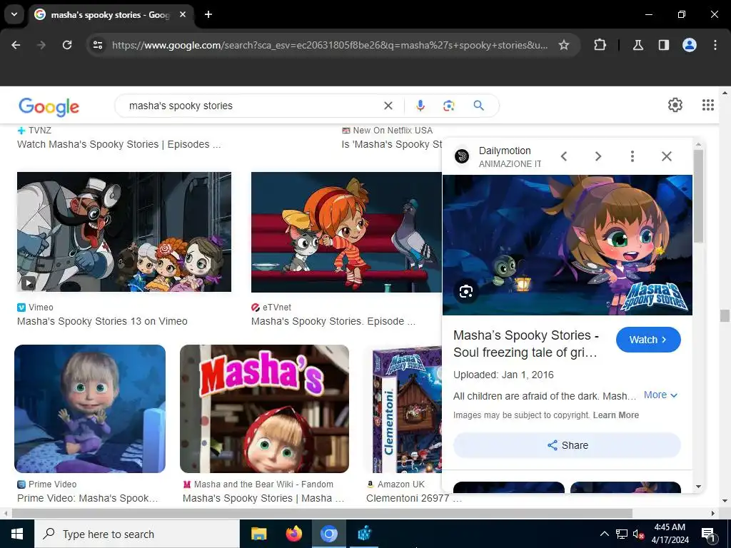Open Vimeo doctor cartoon thumbnail
731x548 pixels.
click(x=124, y=232)
